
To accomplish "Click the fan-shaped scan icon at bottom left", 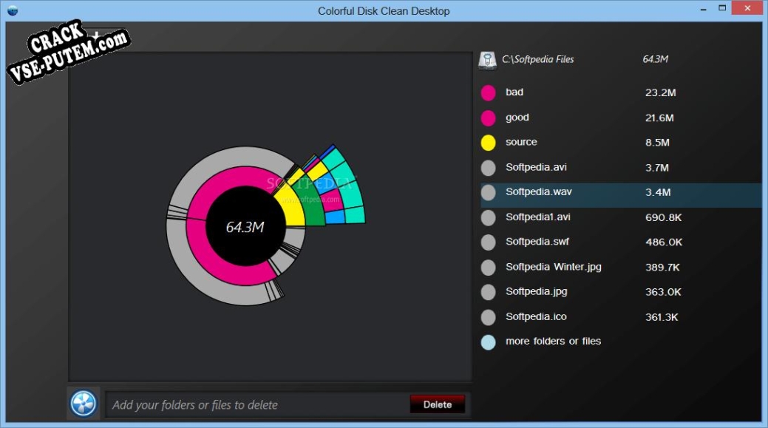I will tap(84, 404).
